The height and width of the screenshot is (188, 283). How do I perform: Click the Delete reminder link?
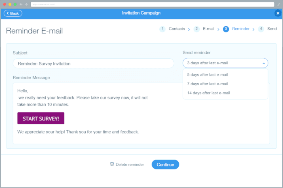pyautogui.click(x=129, y=165)
